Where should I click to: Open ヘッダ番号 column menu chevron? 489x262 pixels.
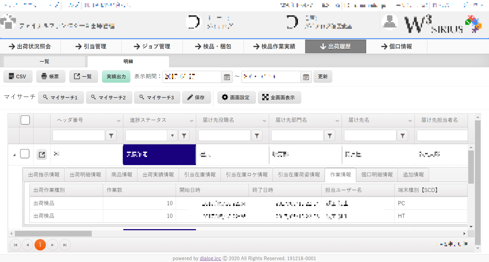coord(118,121)
